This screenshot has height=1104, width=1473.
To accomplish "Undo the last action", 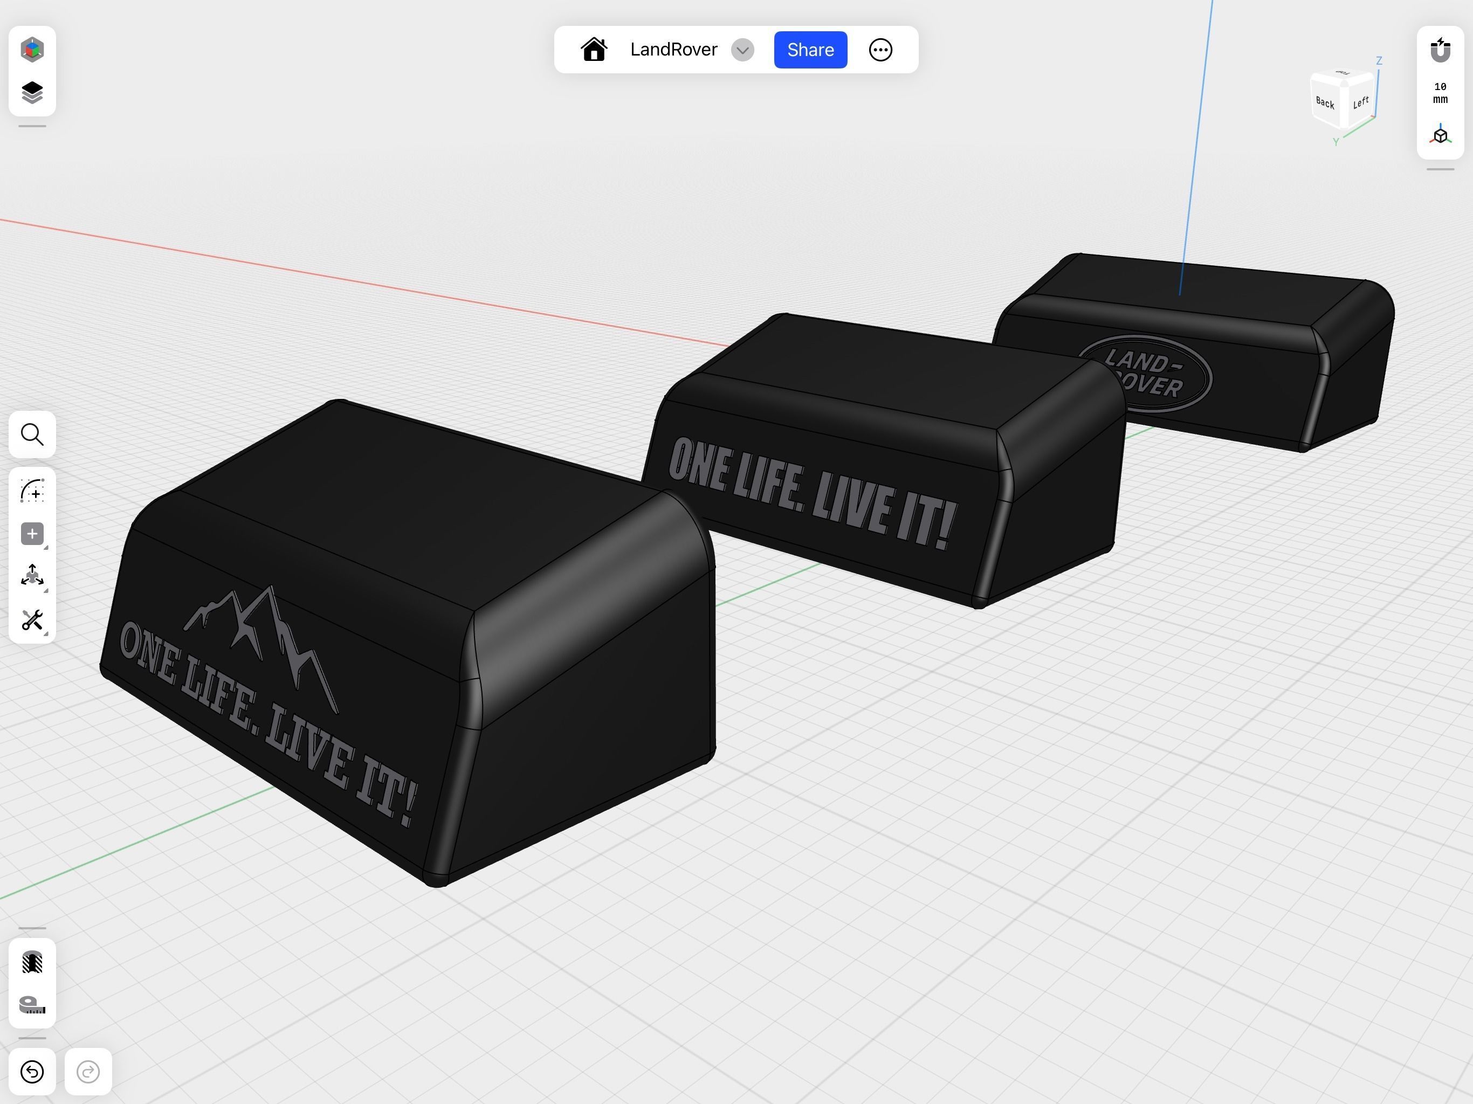I will pos(32,1071).
